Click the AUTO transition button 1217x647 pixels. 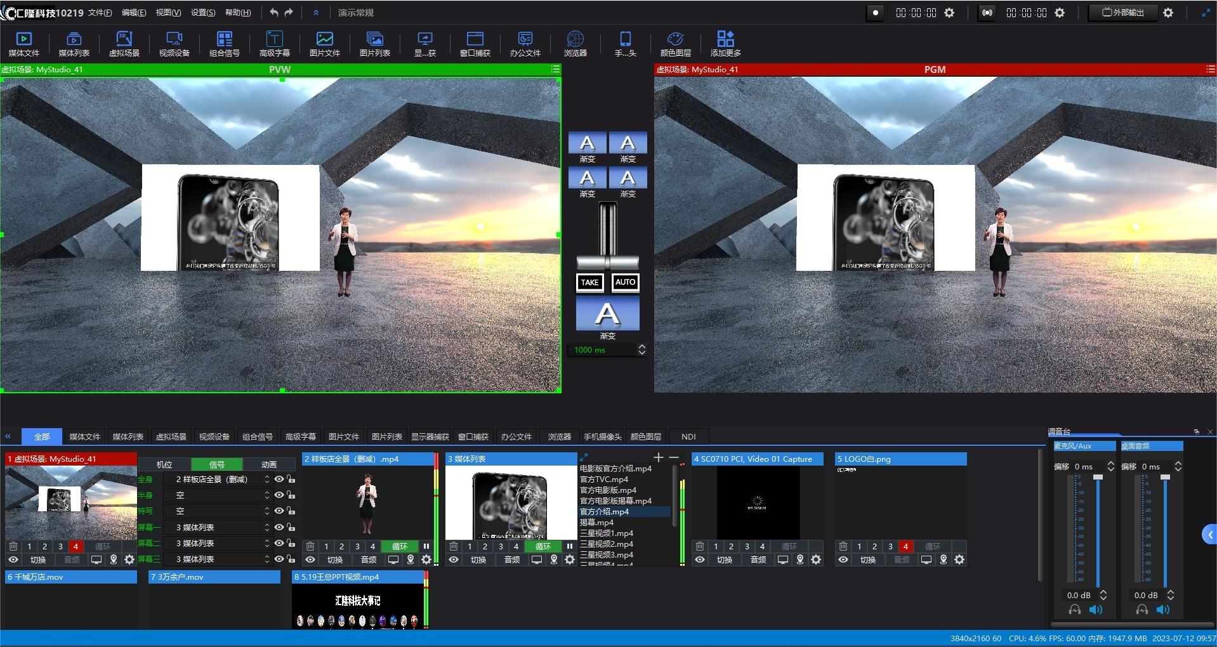pyautogui.click(x=625, y=282)
